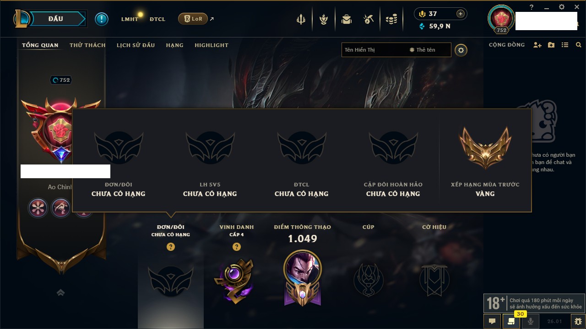Open the Loot chest hammer icon
586x329 pixels.
369,19
